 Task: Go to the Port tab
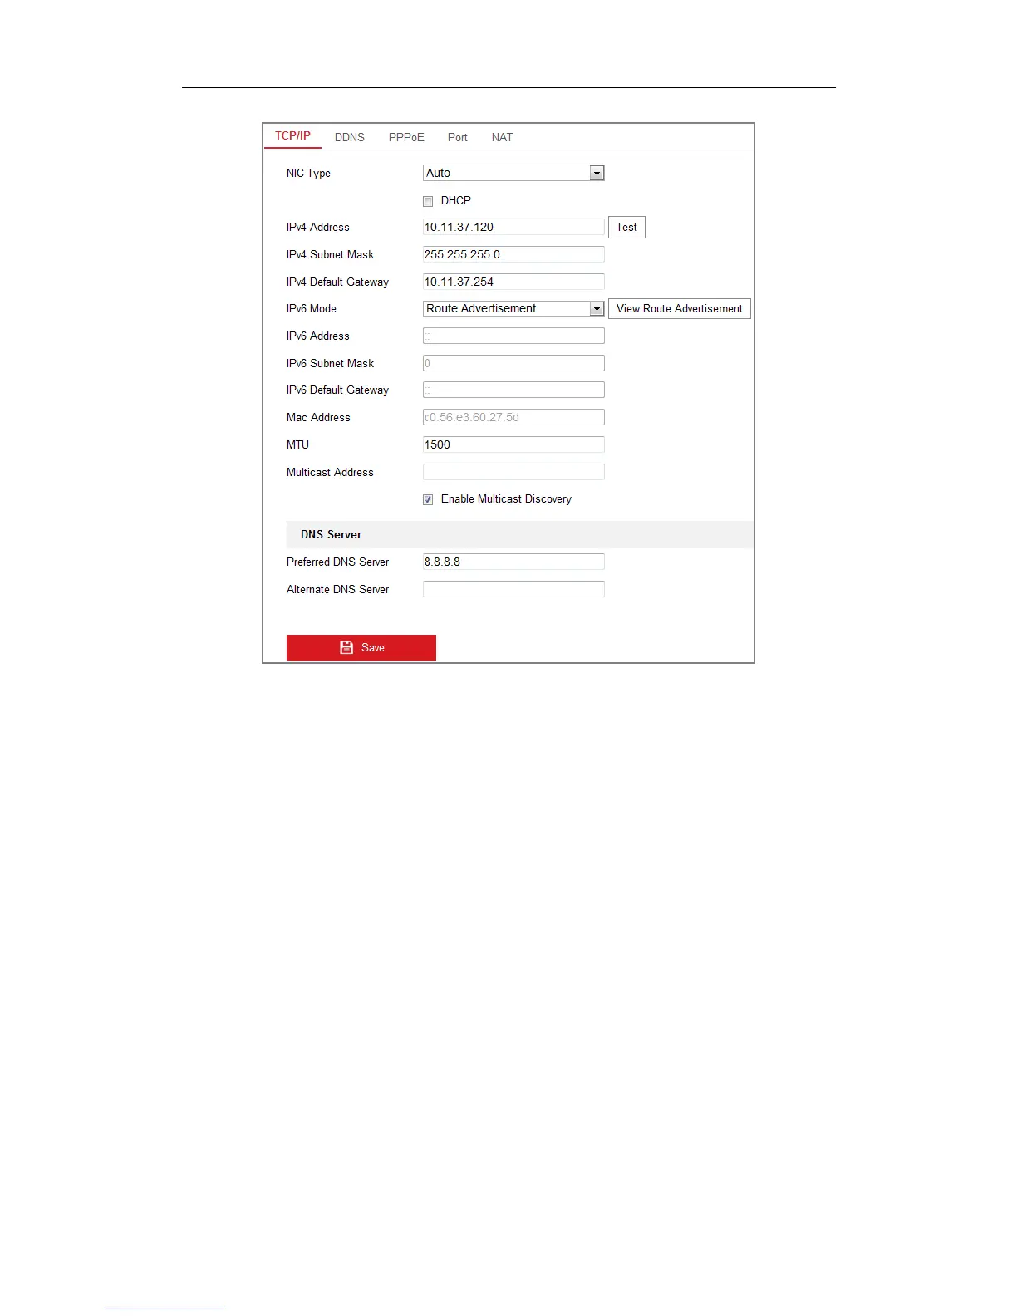pyautogui.click(x=458, y=137)
